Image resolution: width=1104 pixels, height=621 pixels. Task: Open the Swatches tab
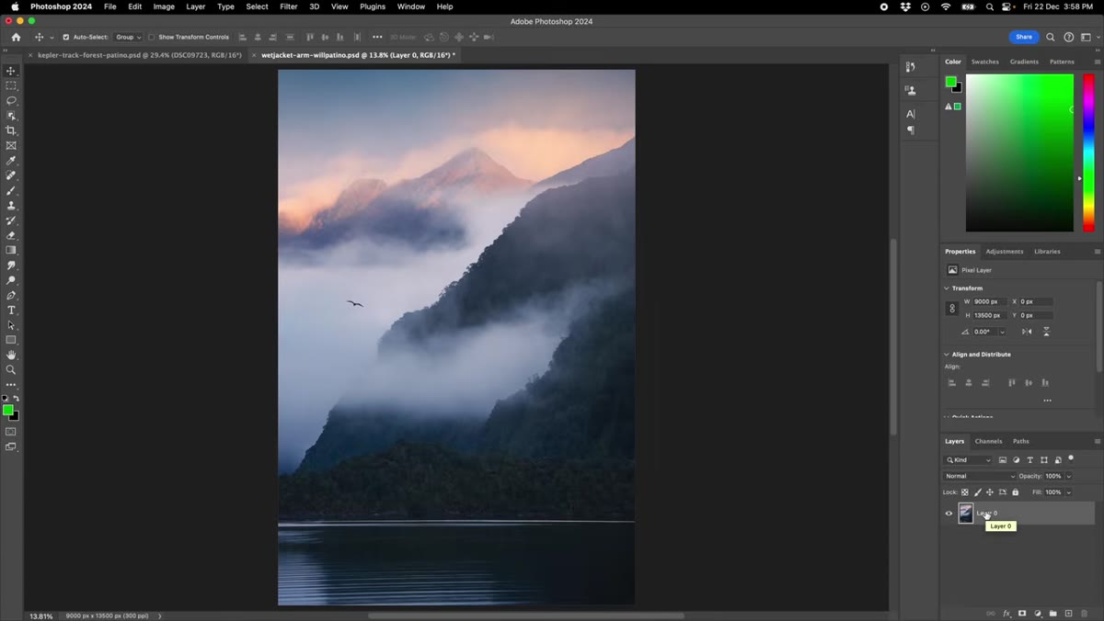(985, 62)
